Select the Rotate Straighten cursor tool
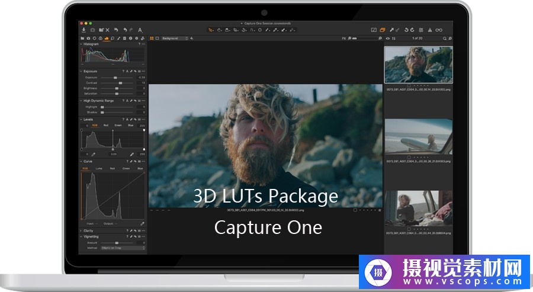This screenshot has height=292, width=533. tap(244, 30)
